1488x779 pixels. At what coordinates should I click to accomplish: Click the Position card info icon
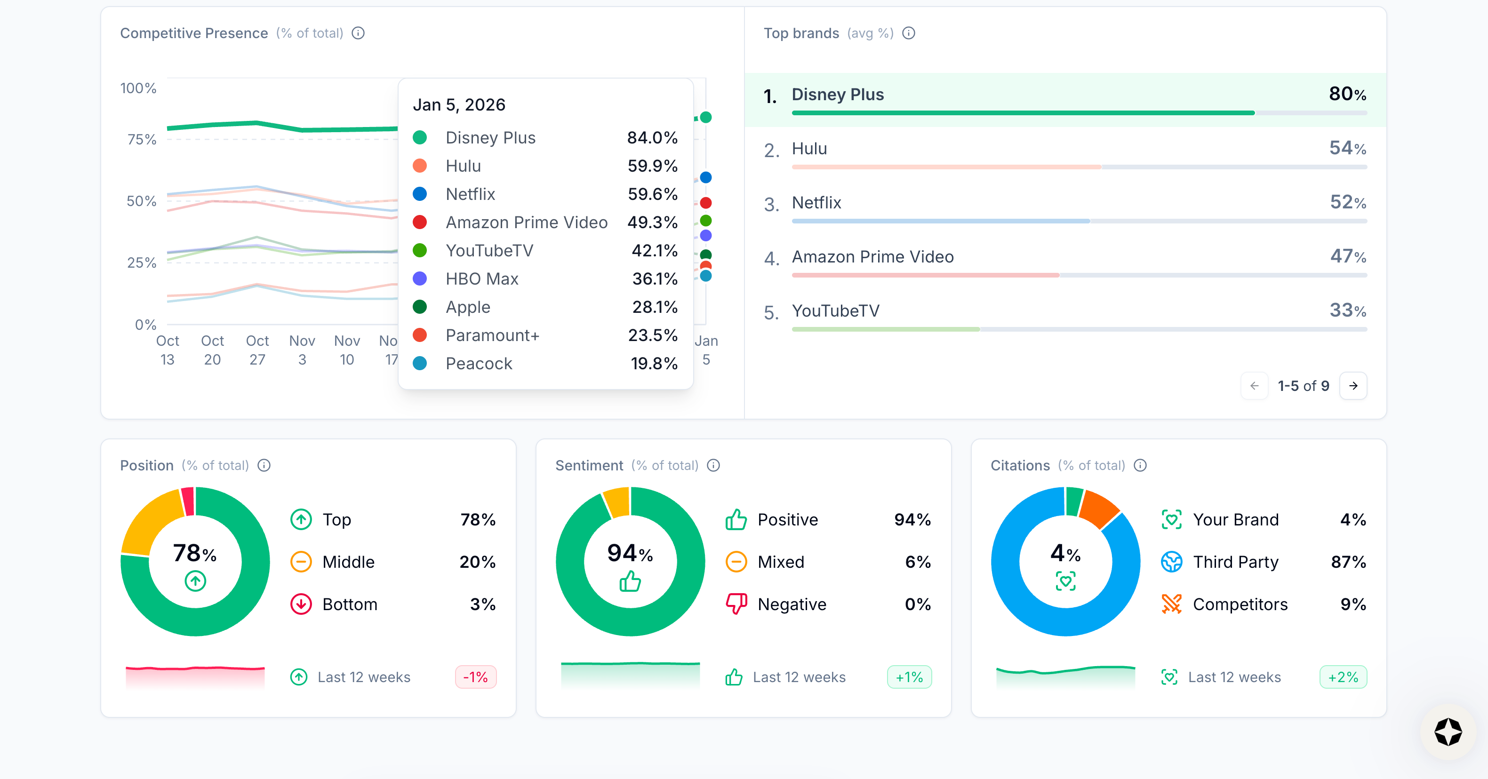[264, 465]
